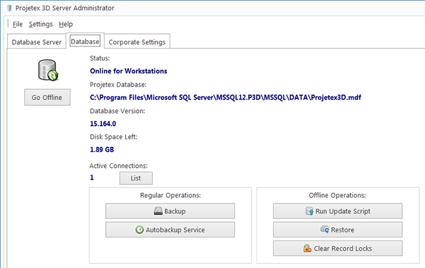The width and height of the screenshot is (425, 268).
Task: List the active connections
Action: pyautogui.click(x=136, y=178)
